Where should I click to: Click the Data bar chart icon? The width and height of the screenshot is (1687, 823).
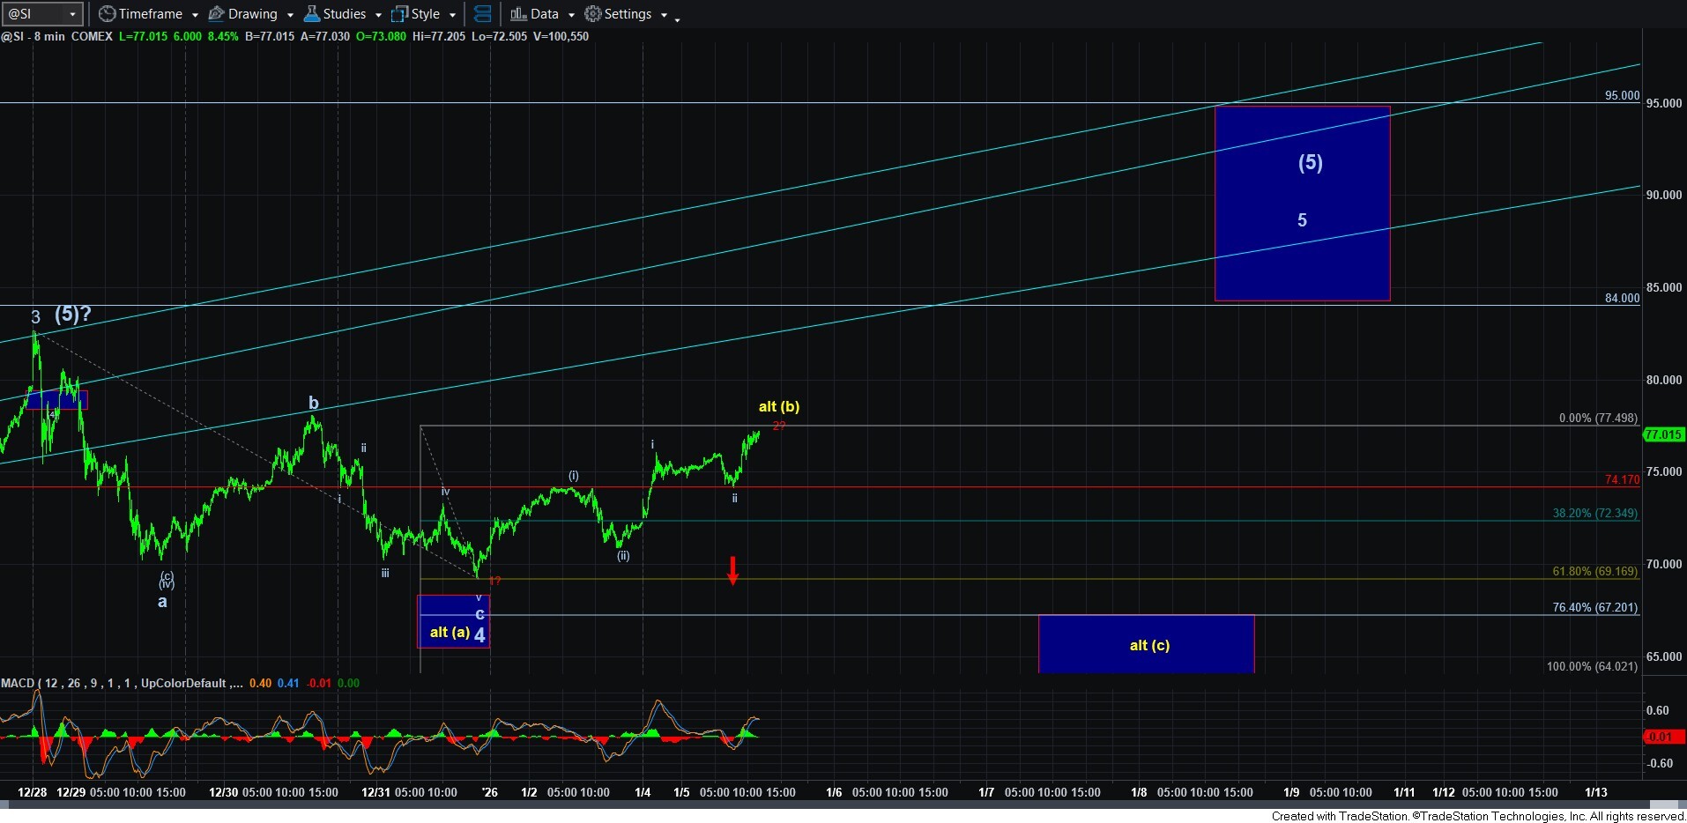click(x=518, y=14)
